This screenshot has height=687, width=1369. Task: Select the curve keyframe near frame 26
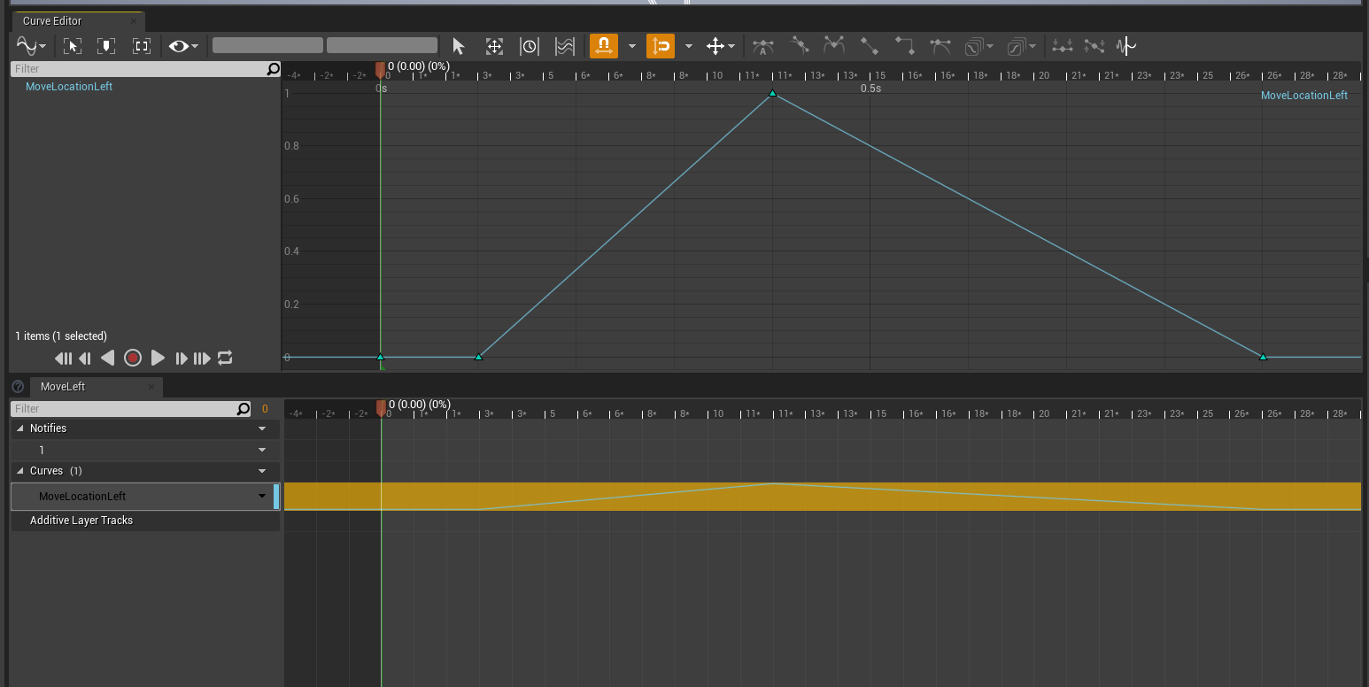[x=1263, y=357]
